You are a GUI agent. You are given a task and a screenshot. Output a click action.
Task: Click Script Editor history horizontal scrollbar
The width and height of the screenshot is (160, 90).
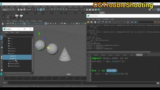coord(119,52)
